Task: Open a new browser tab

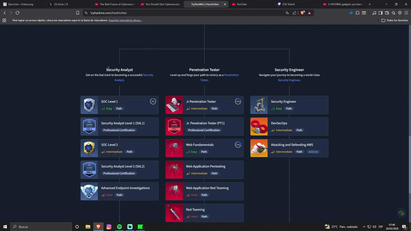Action: [370, 4]
